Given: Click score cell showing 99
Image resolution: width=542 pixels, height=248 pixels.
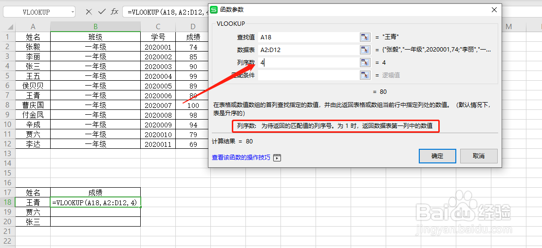Looking at the screenshot, I should [x=193, y=76].
